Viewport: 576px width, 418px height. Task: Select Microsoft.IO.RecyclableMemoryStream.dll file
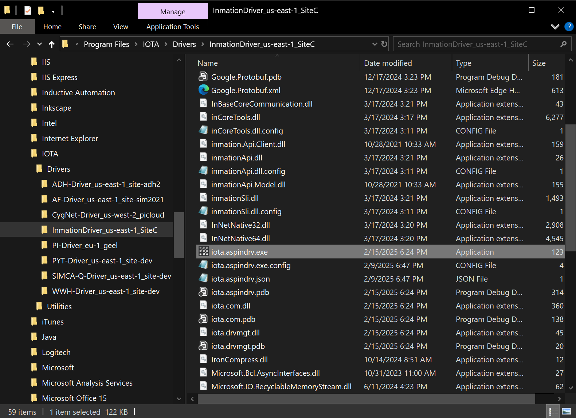(x=281, y=386)
